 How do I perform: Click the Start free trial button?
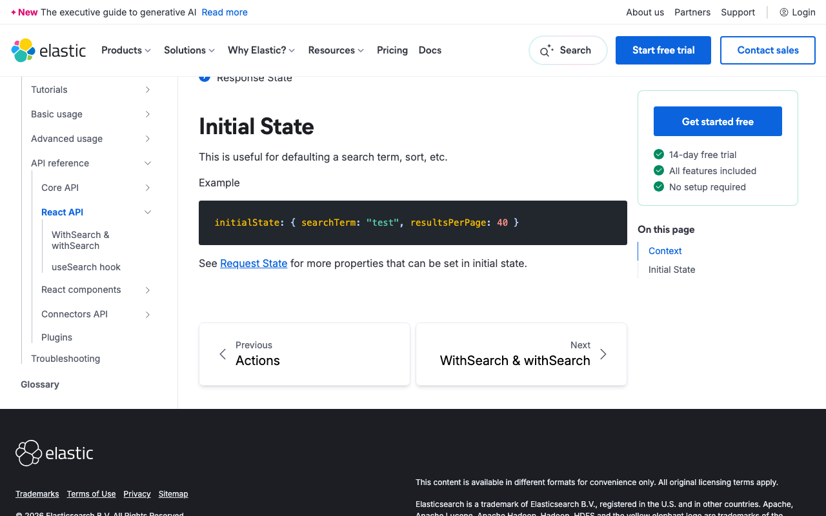point(663,50)
